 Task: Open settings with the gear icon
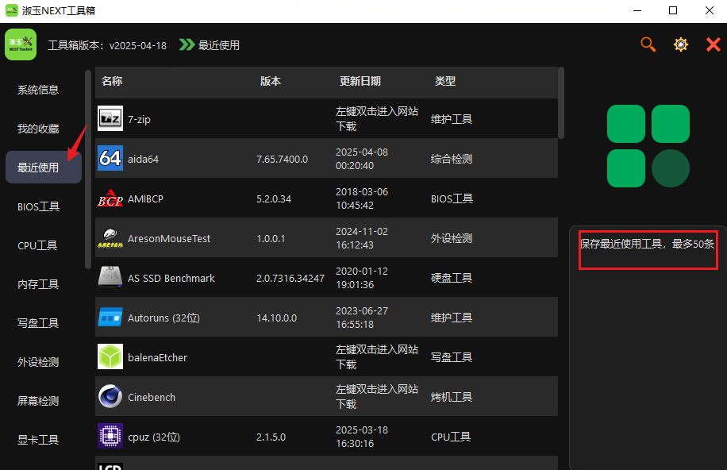click(681, 45)
